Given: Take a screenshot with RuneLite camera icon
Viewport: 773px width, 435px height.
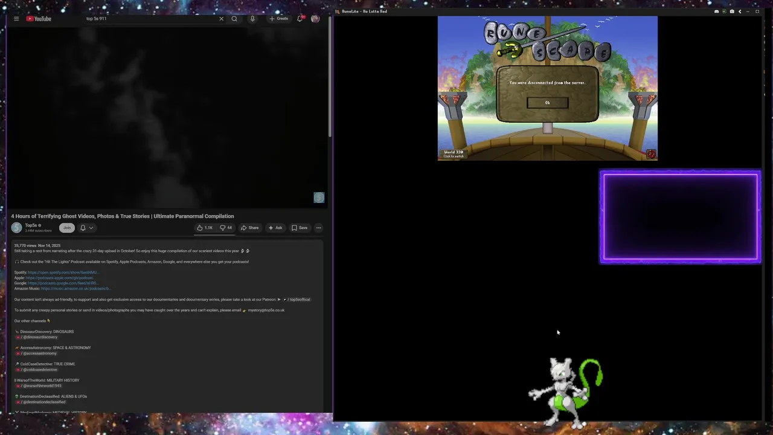Looking at the screenshot, I should (x=732, y=11).
